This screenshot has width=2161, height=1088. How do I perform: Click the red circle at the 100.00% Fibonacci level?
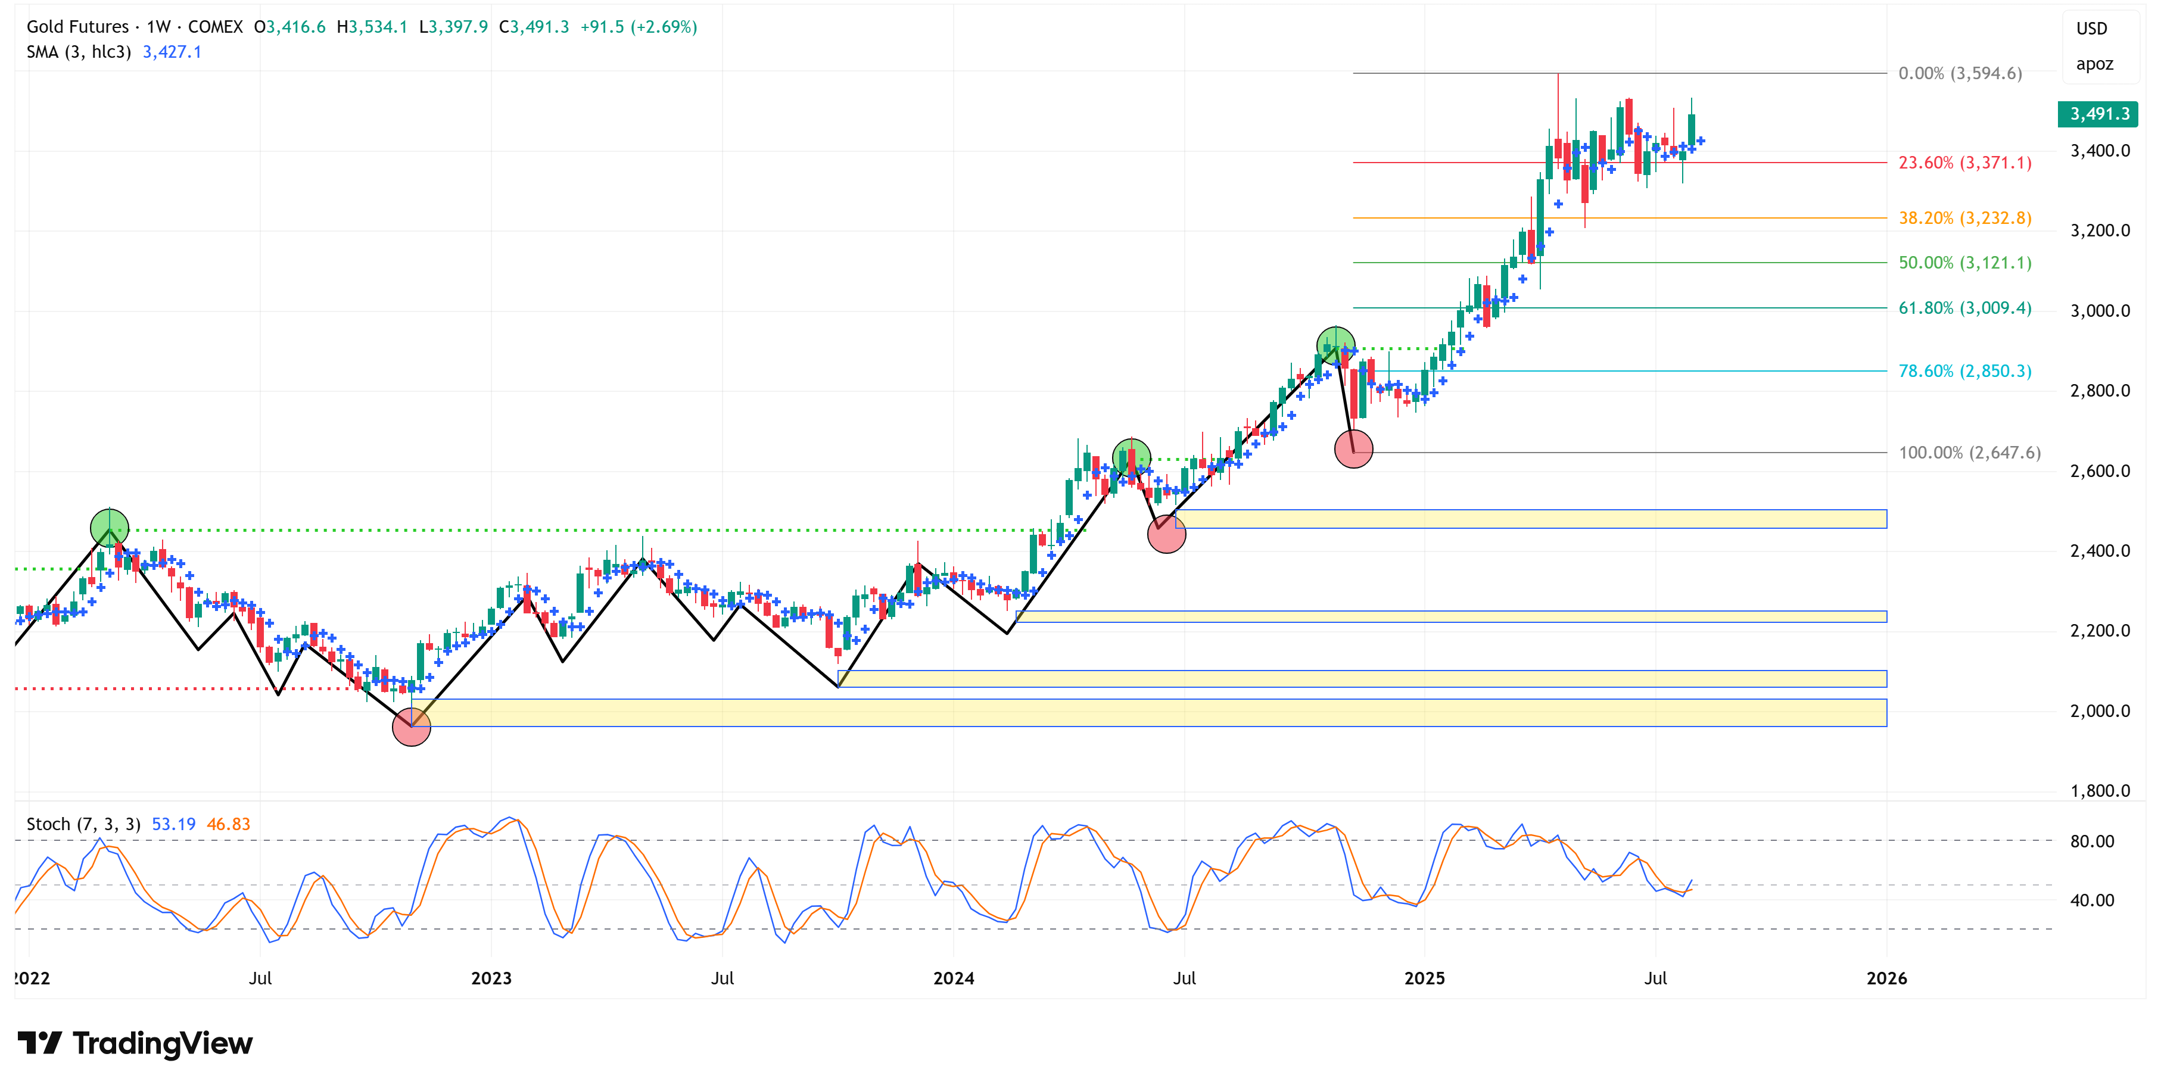[1353, 449]
